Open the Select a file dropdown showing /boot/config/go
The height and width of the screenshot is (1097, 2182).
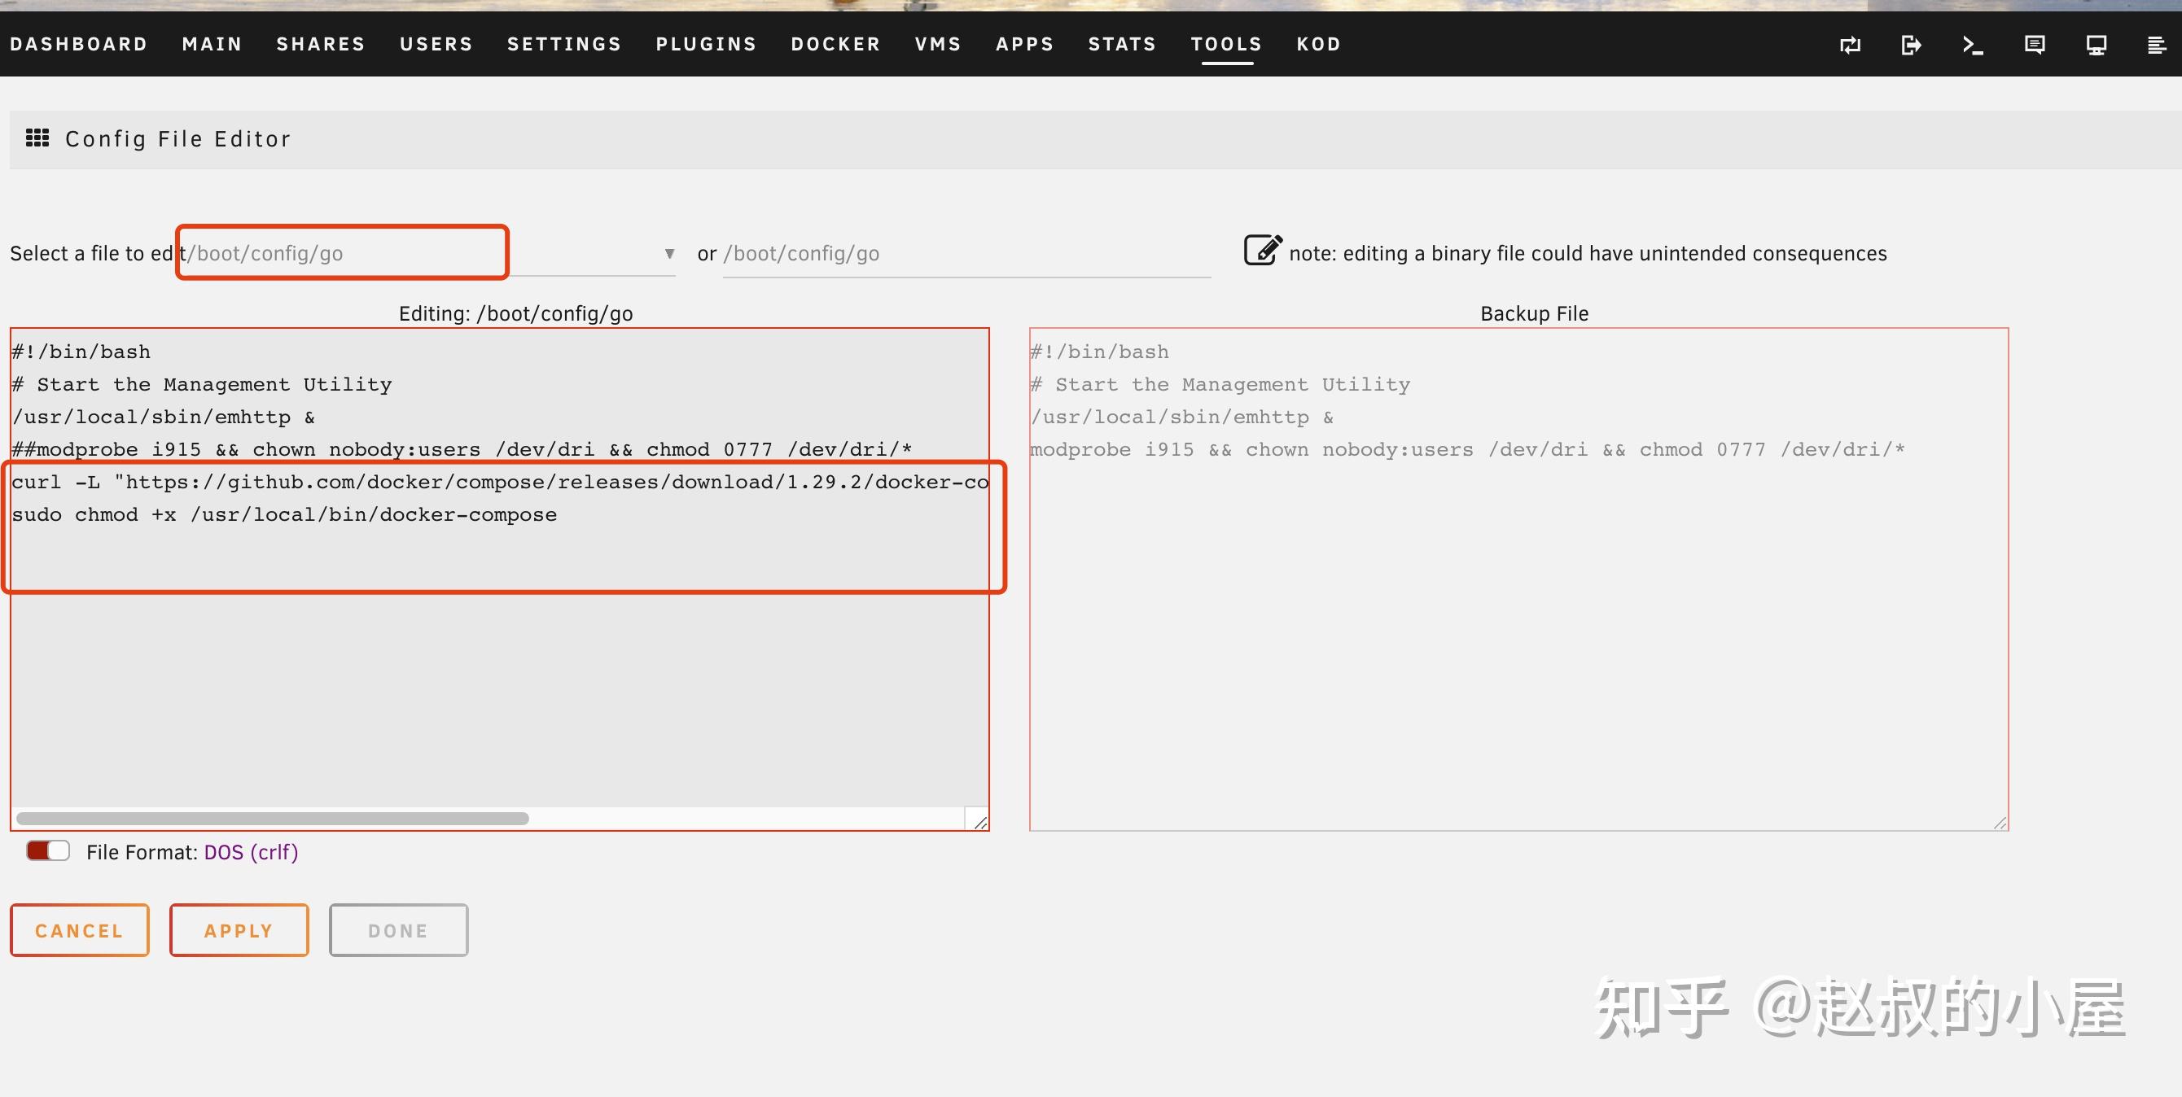(x=342, y=253)
